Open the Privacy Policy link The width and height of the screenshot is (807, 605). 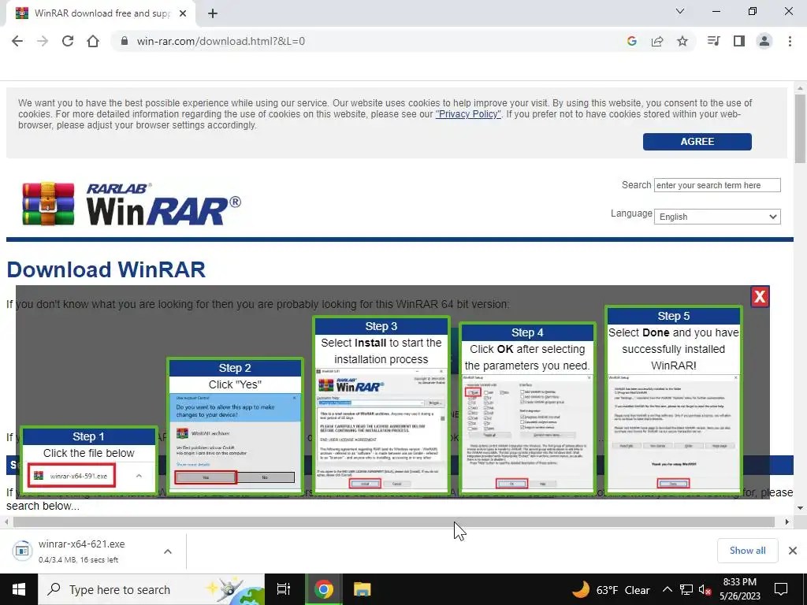[x=468, y=114]
